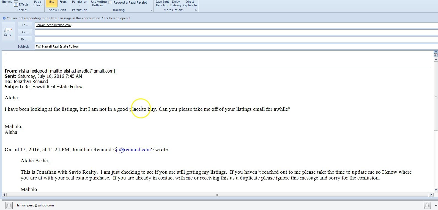Edit the Subject field text
This screenshot has width=438, height=210.
236,46
